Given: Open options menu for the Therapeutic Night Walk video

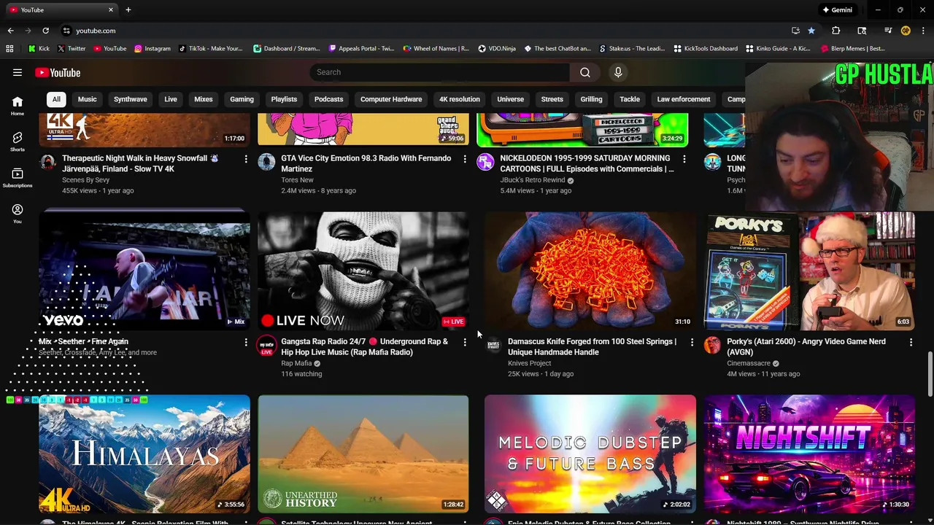Looking at the screenshot, I should (x=246, y=159).
